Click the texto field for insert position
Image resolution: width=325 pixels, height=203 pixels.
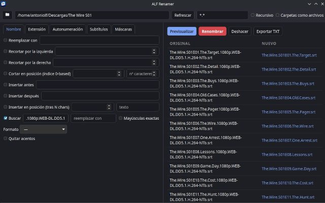(x=138, y=107)
